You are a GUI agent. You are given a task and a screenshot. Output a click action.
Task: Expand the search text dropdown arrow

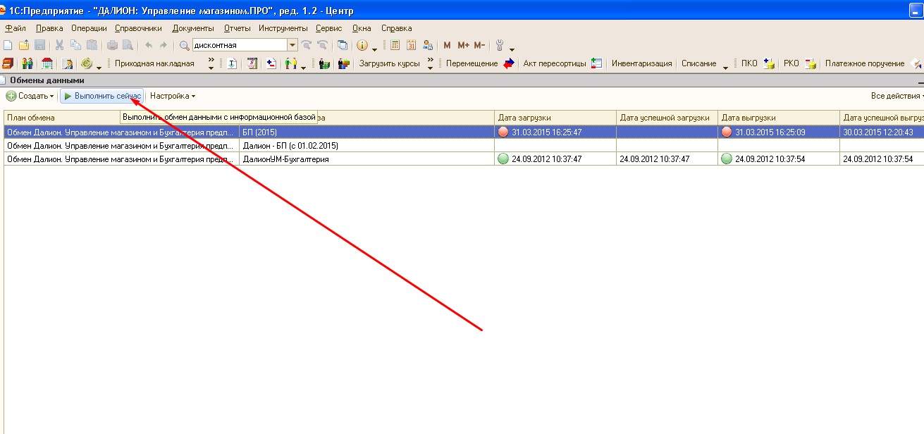click(x=292, y=45)
